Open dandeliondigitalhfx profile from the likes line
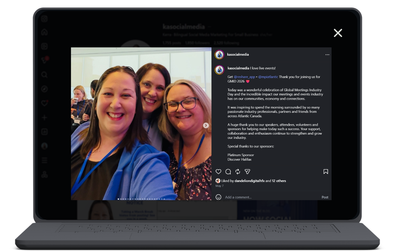The image size is (405, 251). point(250,181)
